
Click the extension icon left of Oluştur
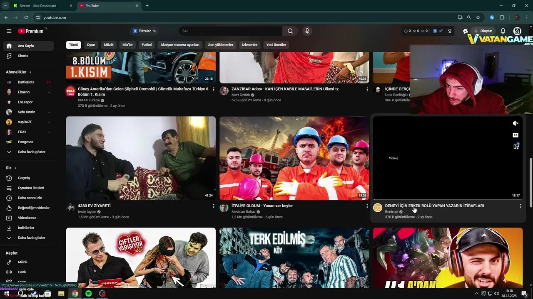[x=466, y=31]
